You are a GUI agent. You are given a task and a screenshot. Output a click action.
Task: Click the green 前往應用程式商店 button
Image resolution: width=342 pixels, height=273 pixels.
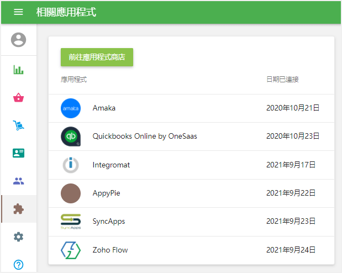tap(97, 57)
